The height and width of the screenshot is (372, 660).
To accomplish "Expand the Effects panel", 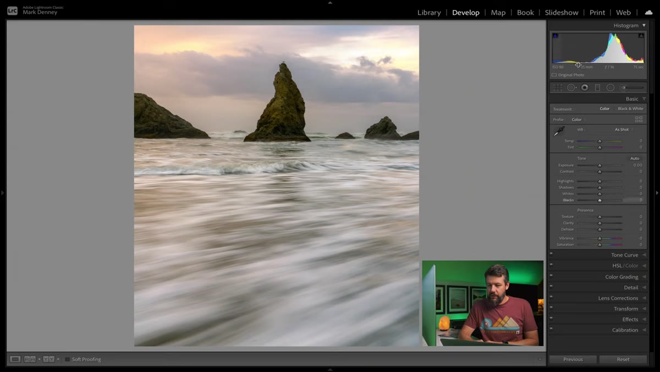I will pyautogui.click(x=644, y=319).
